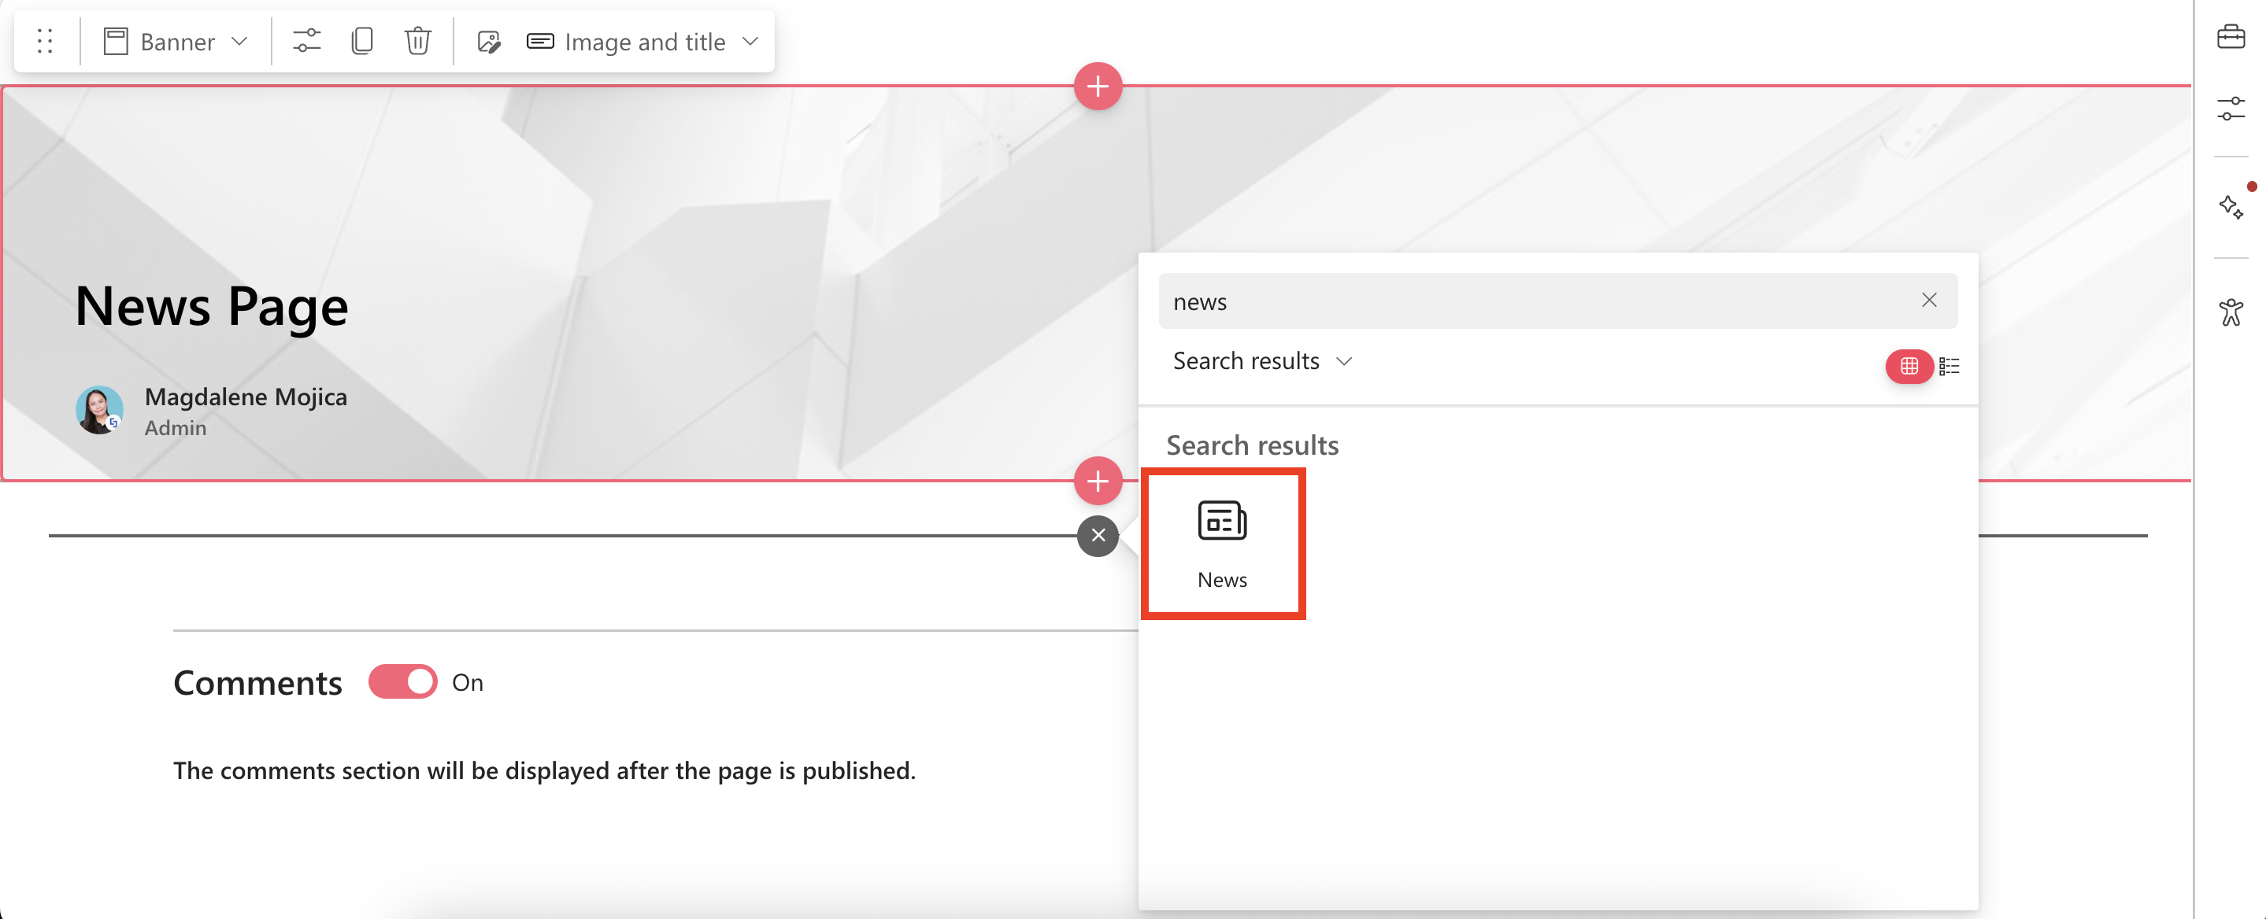Click the drag handle in banner toolbar
Viewport: 2266px width, 919px height.
coord(45,42)
